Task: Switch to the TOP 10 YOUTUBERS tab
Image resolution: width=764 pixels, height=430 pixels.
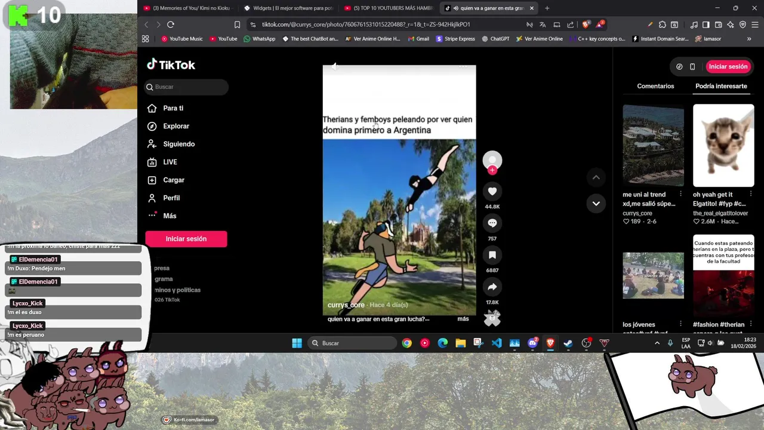Action: [x=389, y=8]
